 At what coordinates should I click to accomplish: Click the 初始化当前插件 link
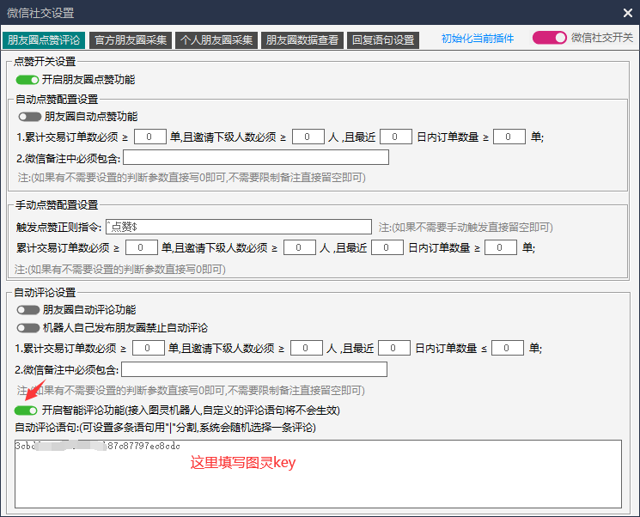click(x=478, y=39)
